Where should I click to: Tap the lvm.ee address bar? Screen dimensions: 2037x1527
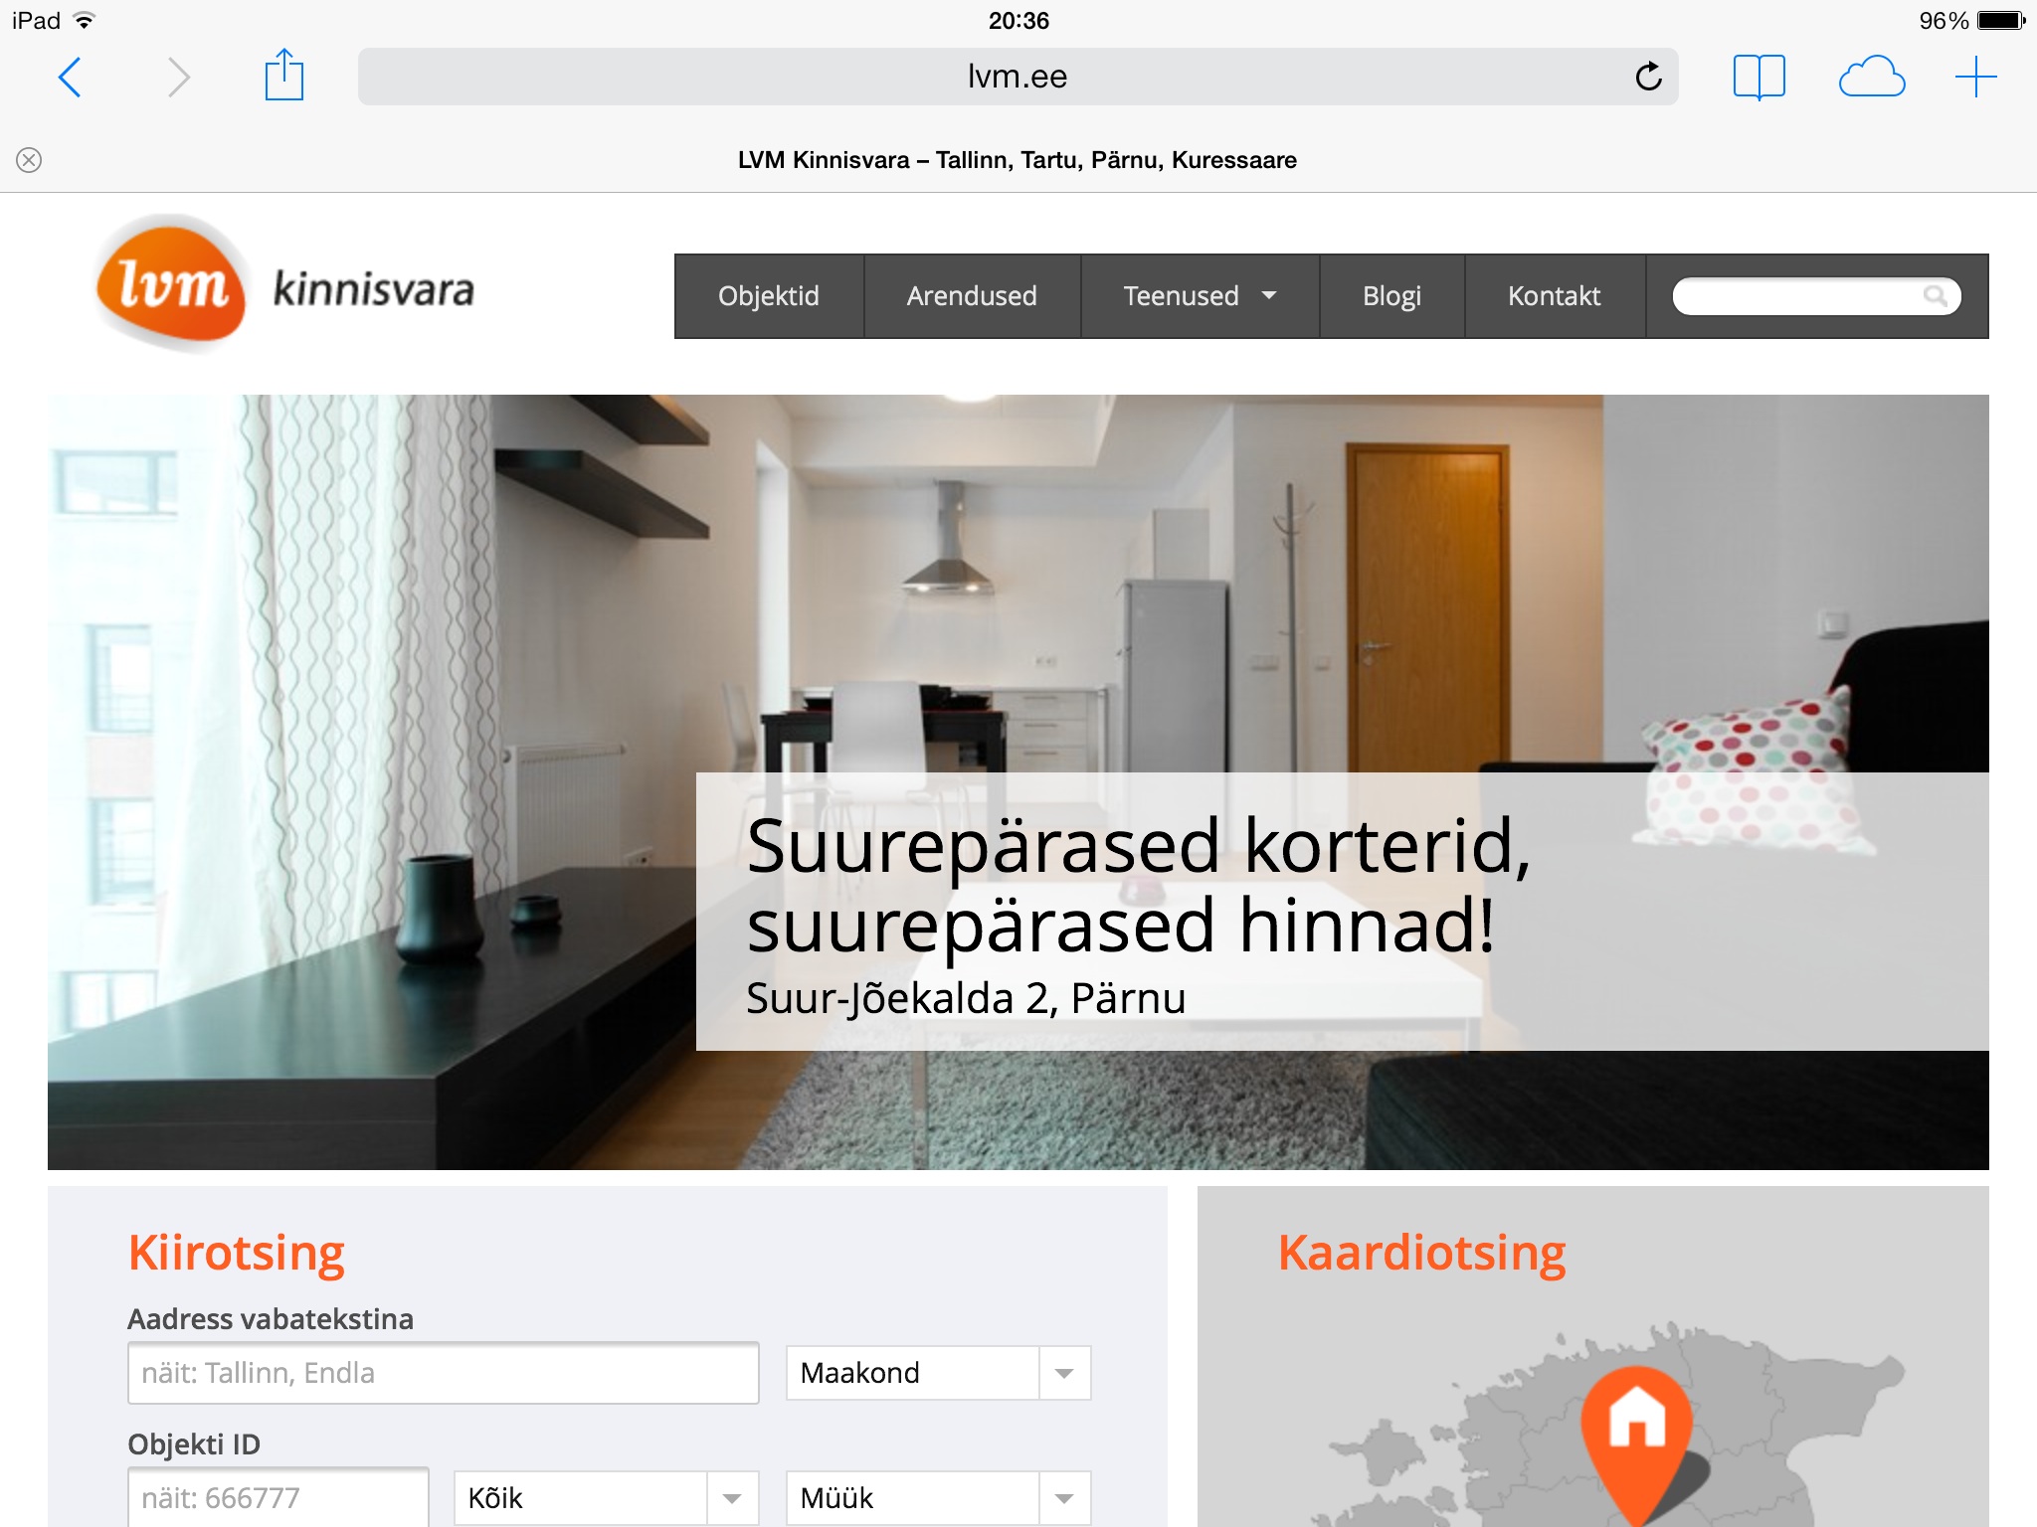coord(1018,77)
